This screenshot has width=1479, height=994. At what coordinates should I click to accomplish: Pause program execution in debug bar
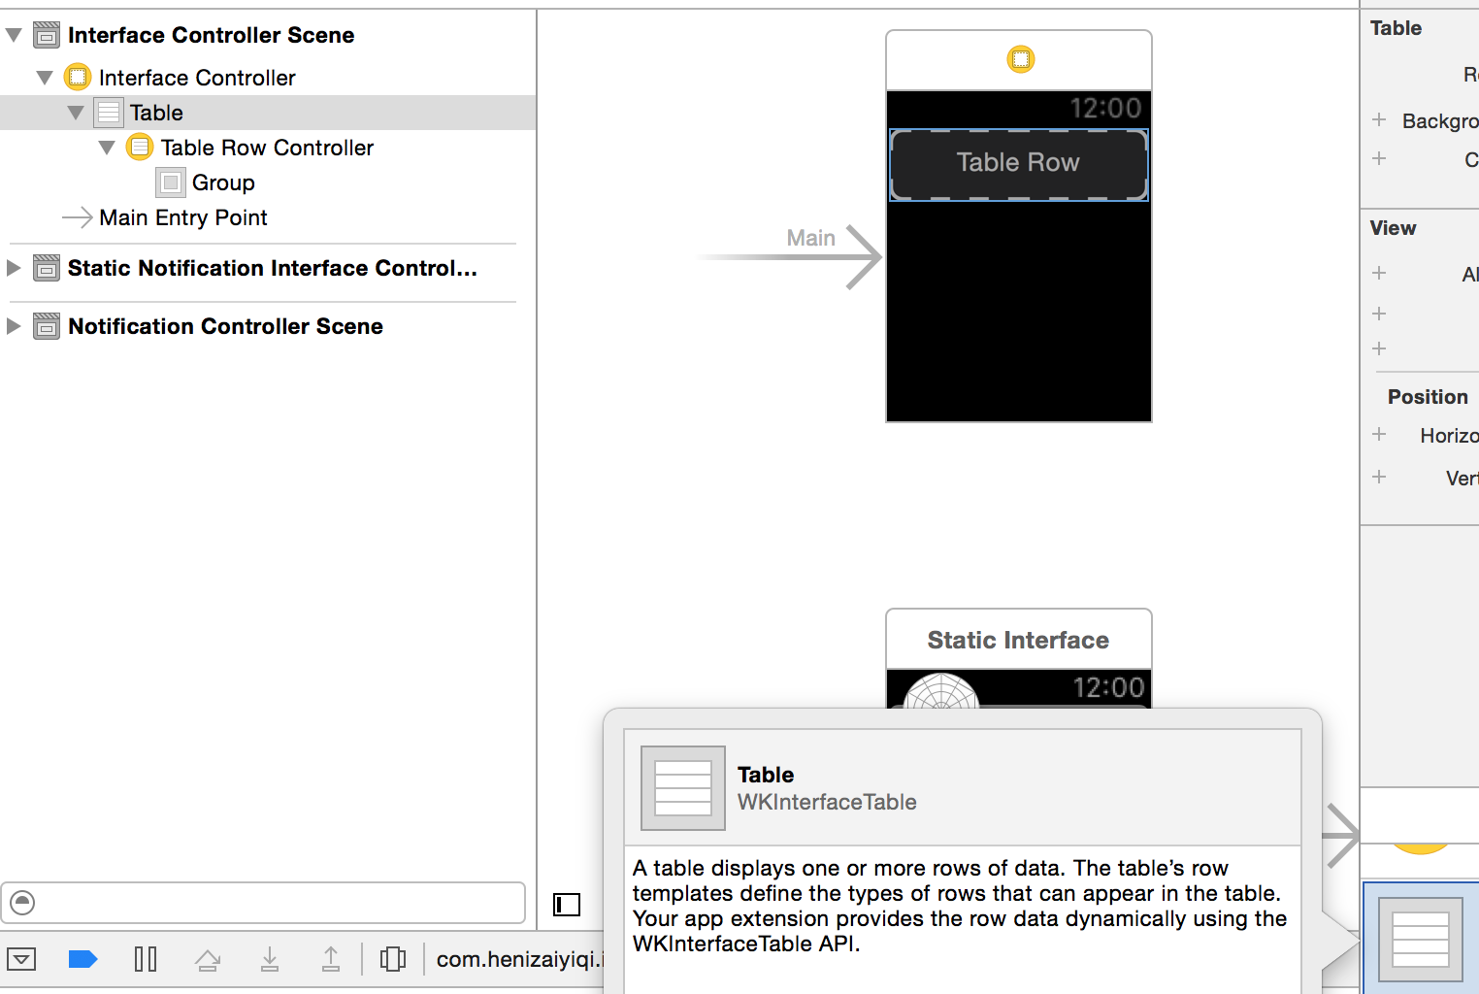point(146,960)
